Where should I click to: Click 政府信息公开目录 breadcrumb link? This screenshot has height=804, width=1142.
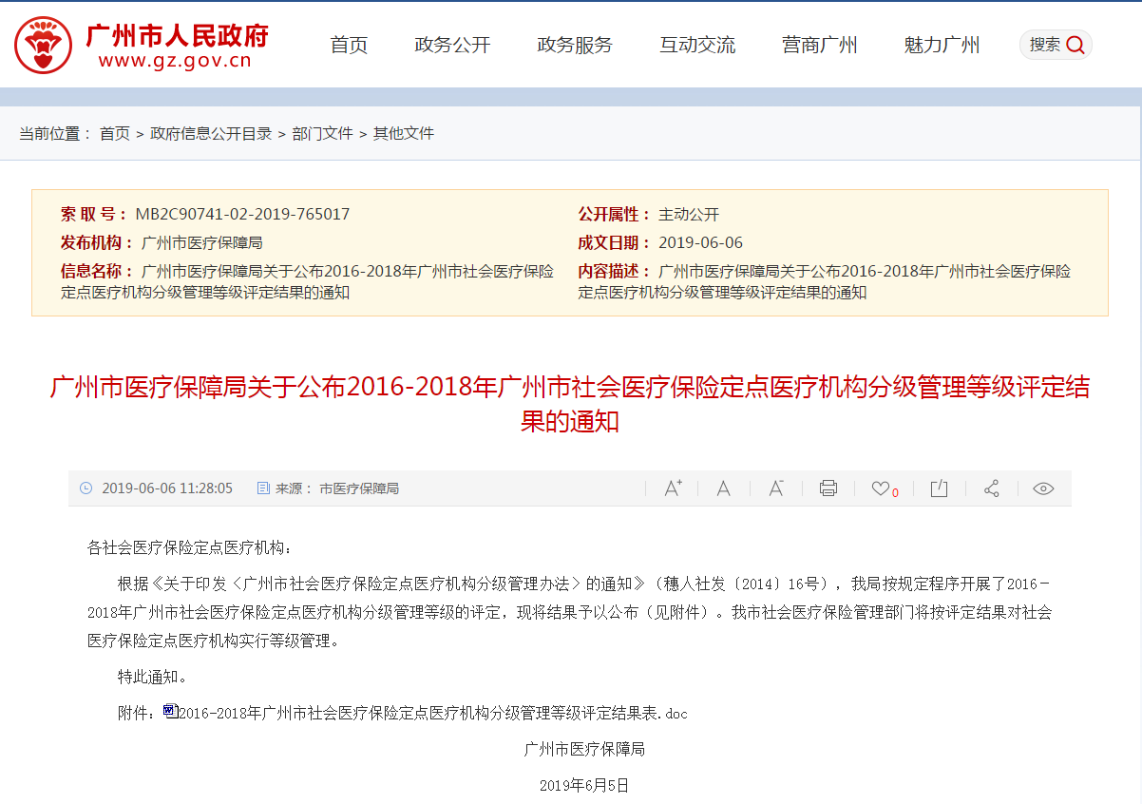point(211,134)
